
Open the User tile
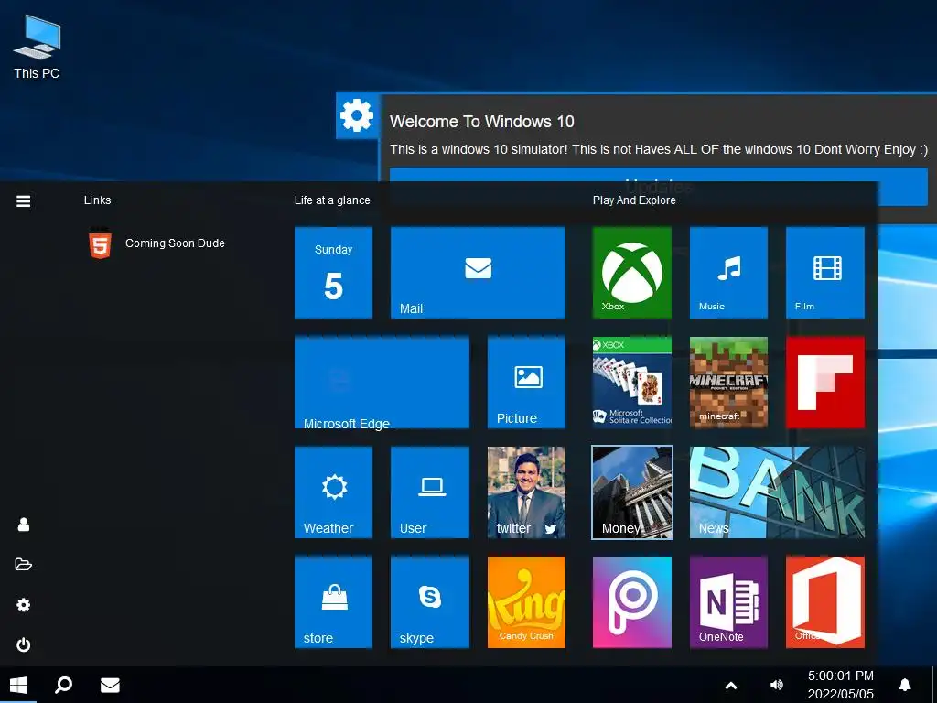pos(430,492)
